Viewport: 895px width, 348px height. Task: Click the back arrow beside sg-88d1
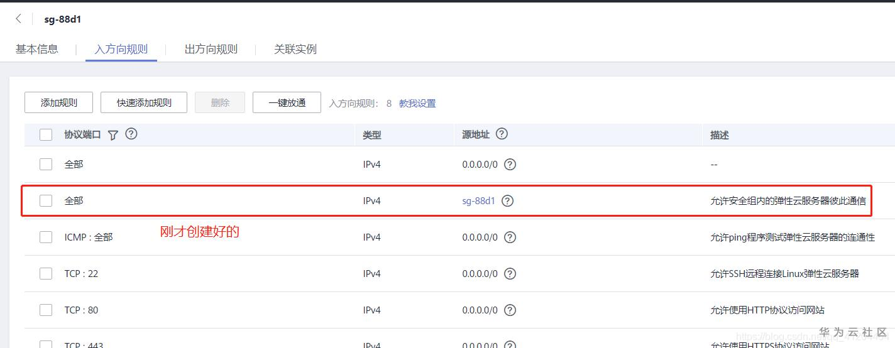[x=18, y=19]
